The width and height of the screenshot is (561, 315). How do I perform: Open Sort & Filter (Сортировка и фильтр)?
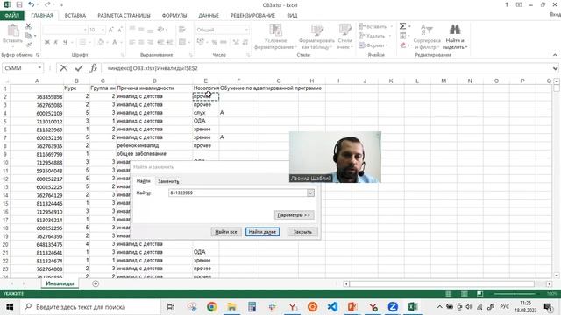pyautogui.click(x=427, y=37)
